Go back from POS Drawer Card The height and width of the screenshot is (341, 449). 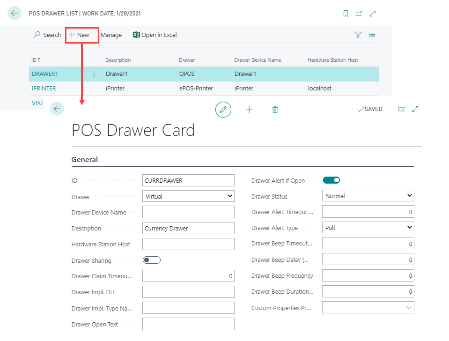point(57,109)
